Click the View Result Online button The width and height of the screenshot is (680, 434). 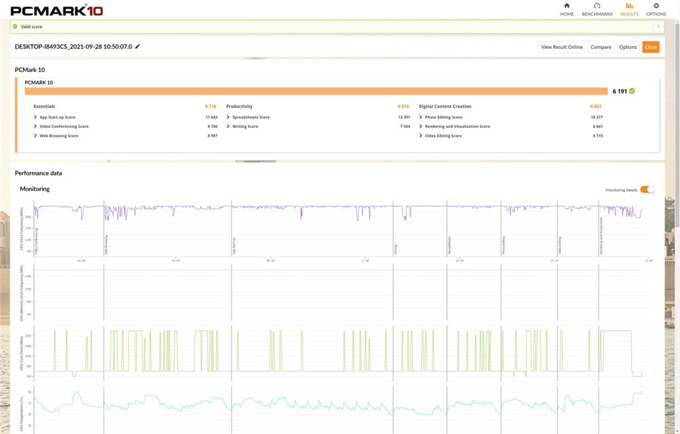pos(561,47)
